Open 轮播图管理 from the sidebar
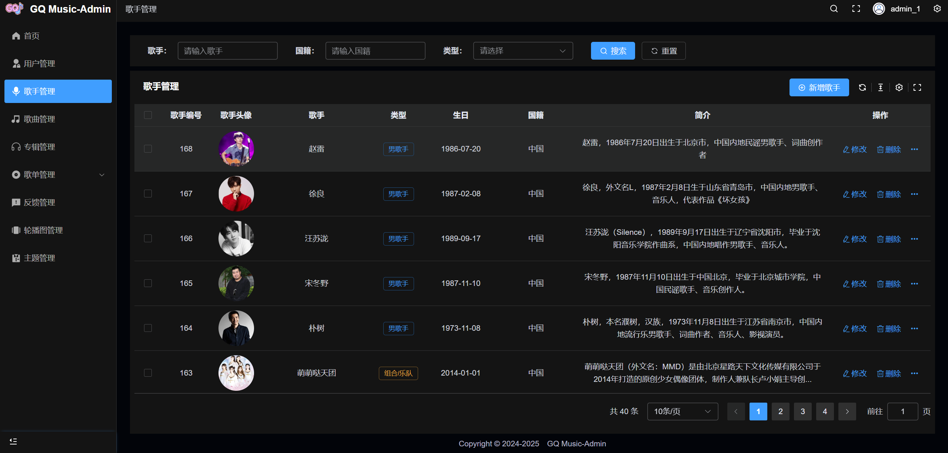The width and height of the screenshot is (948, 453). point(43,230)
